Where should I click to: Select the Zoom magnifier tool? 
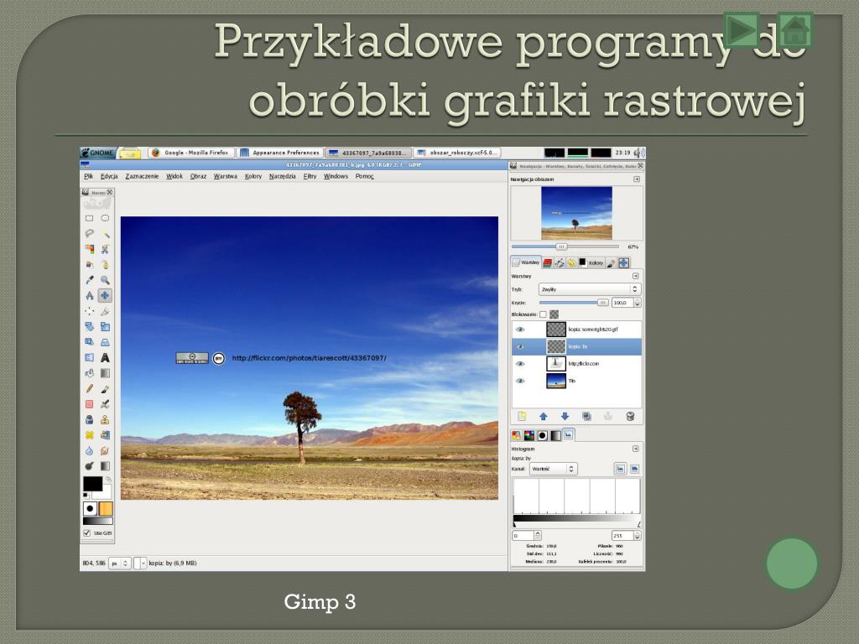(105, 280)
